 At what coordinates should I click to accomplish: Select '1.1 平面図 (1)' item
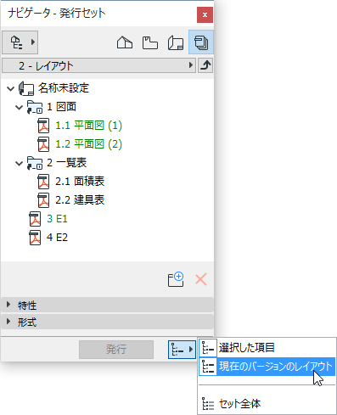pyautogui.click(x=89, y=126)
